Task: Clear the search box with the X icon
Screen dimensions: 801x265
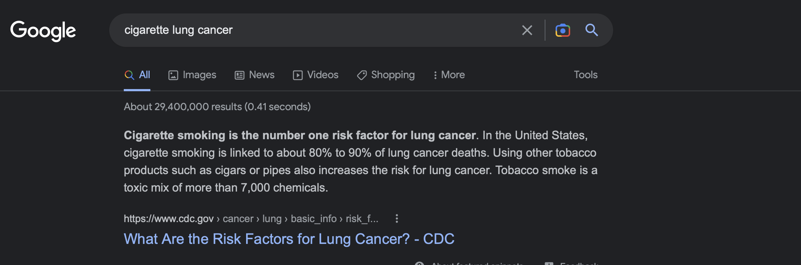Action: click(x=527, y=30)
